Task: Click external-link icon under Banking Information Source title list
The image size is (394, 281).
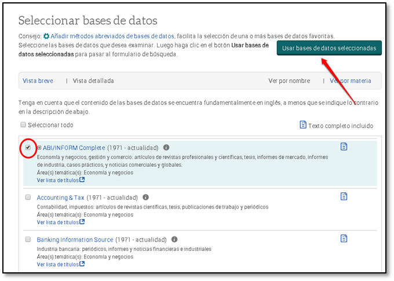Action: click(82, 264)
